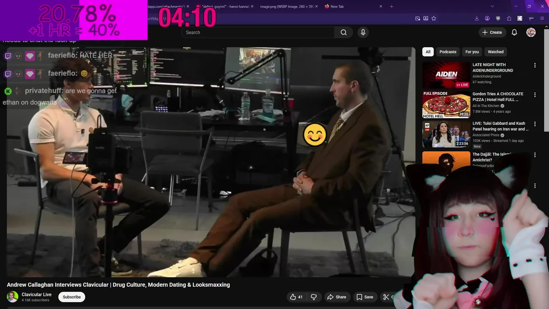The image size is (549, 309).
Task: Close the New Tab tab
Action: click(x=381, y=6)
